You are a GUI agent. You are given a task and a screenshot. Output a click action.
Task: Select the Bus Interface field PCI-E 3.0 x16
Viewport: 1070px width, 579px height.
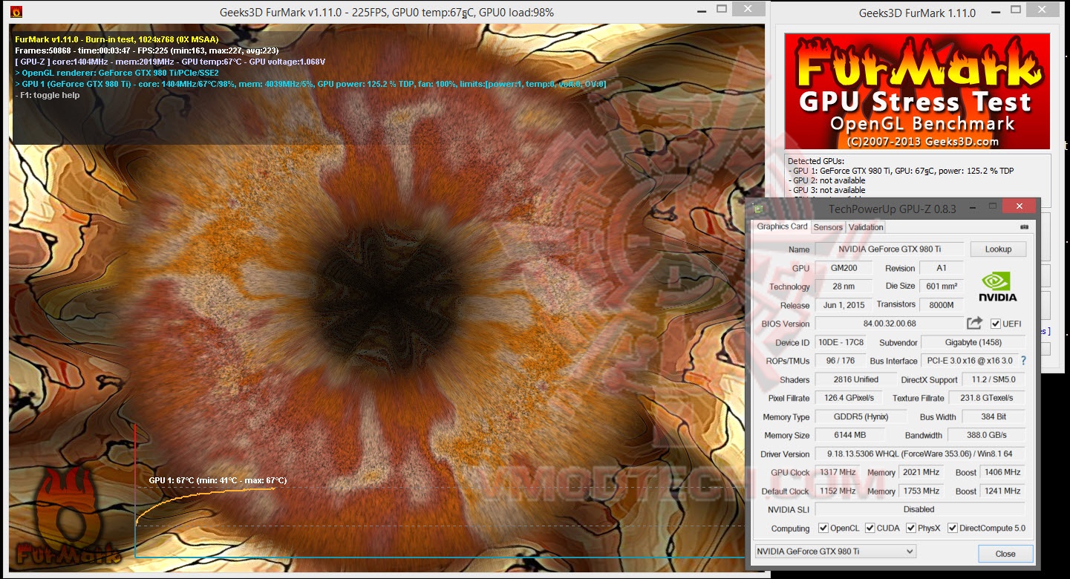[969, 361]
